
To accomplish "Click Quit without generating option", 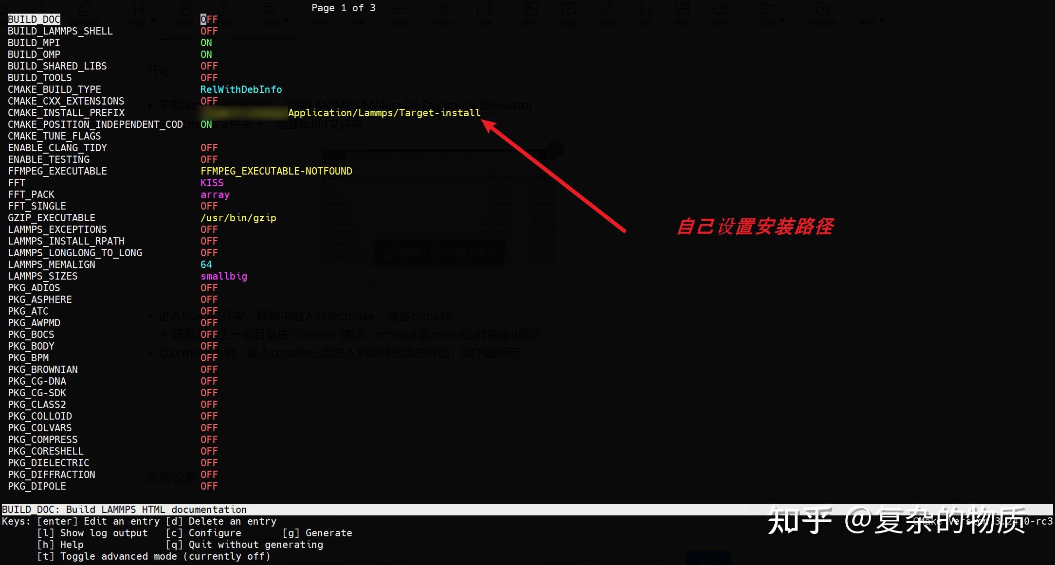I will click(244, 545).
